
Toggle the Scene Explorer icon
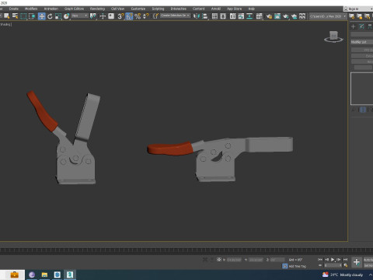coord(214,16)
